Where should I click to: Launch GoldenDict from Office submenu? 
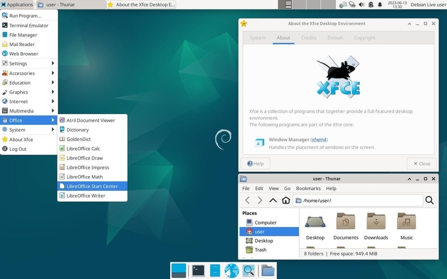(92, 139)
